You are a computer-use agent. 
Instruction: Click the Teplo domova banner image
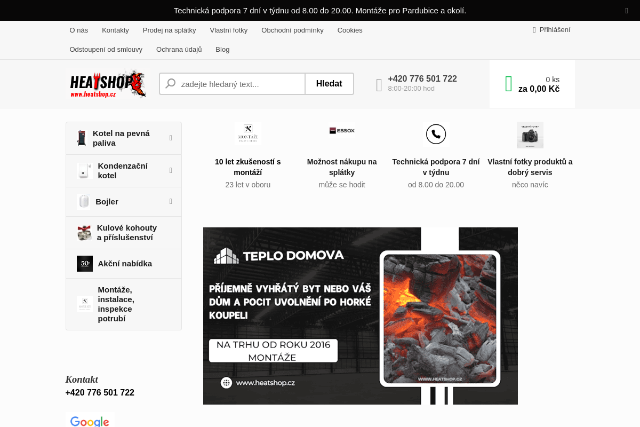pyautogui.click(x=361, y=316)
